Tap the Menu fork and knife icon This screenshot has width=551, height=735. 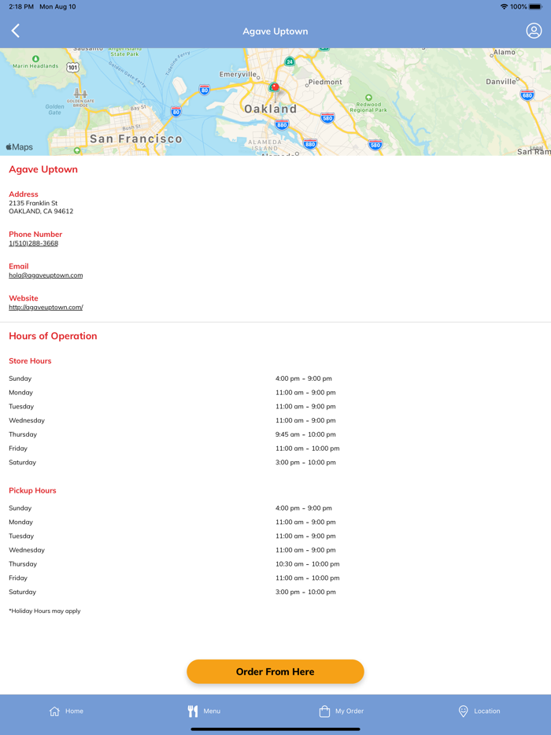193,711
